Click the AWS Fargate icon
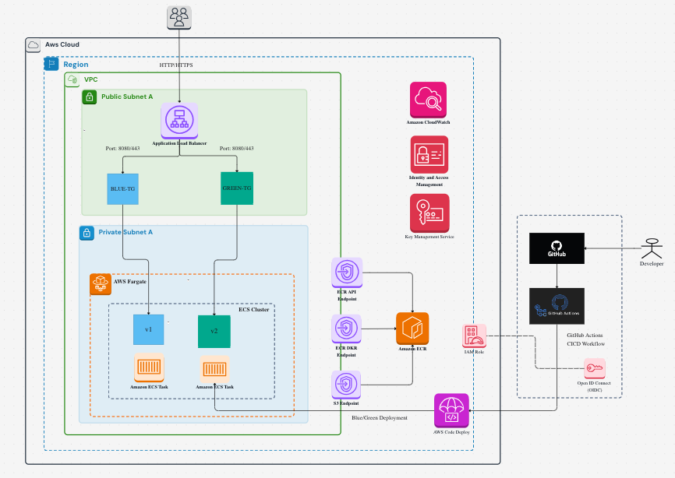The height and width of the screenshot is (478, 675). pos(101,284)
